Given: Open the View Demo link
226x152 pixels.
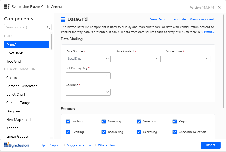Looking at the screenshot, I should coord(158,19).
